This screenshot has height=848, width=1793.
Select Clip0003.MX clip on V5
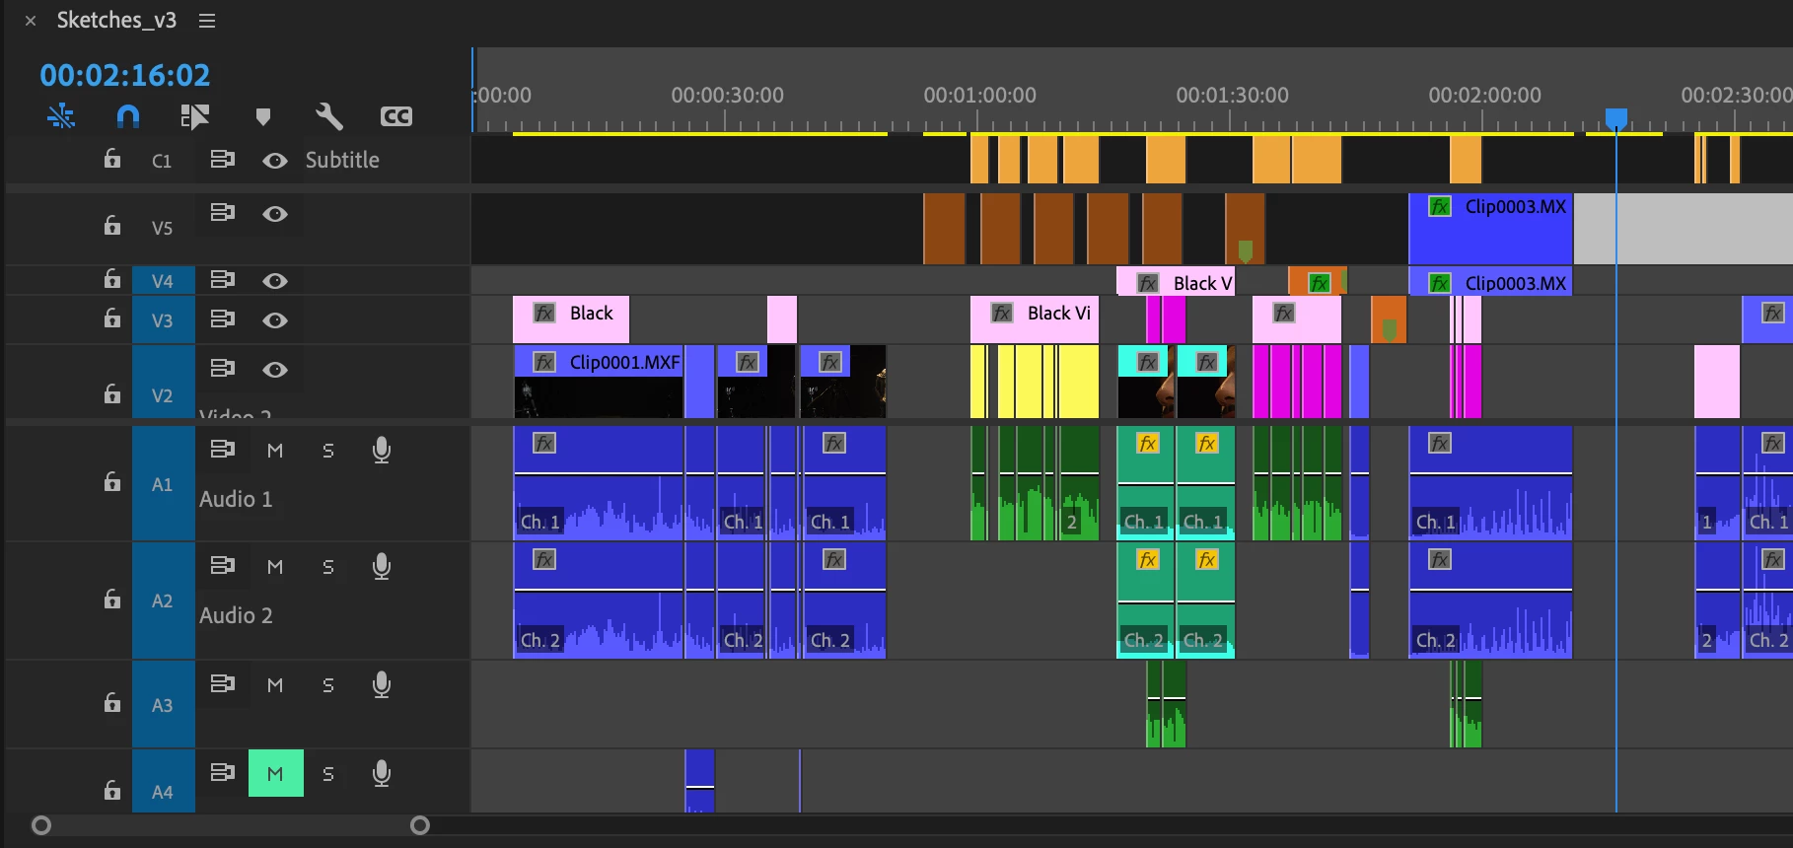coord(1490,229)
